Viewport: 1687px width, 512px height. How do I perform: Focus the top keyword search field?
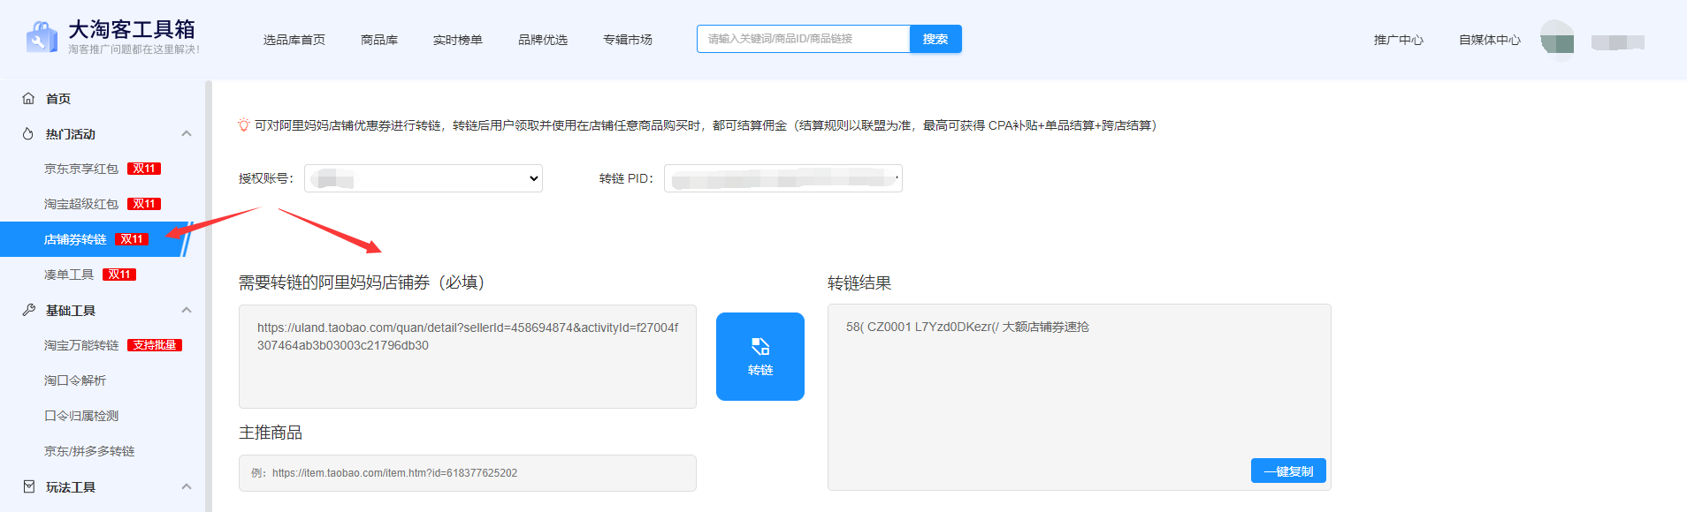point(803,39)
